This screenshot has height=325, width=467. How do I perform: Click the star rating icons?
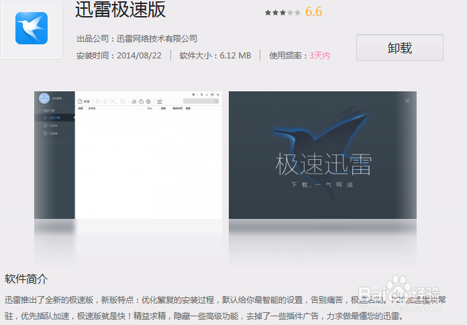click(x=282, y=13)
